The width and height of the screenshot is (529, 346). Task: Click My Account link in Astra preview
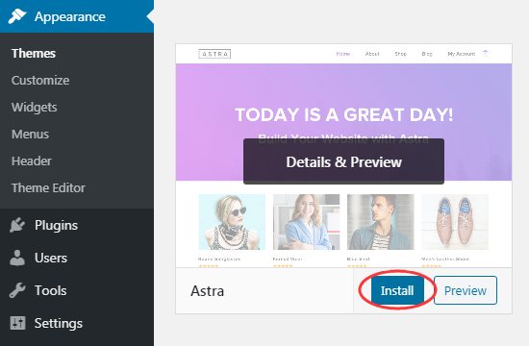[x=462, y=54]
